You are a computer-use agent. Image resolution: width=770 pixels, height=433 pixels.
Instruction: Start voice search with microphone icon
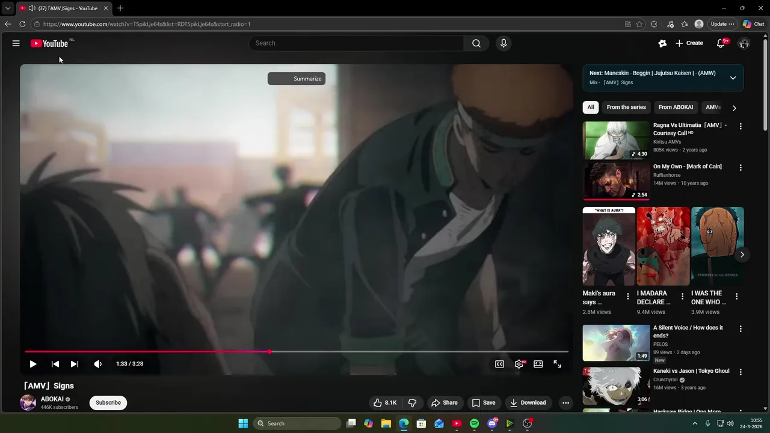[x=504, y=43]
